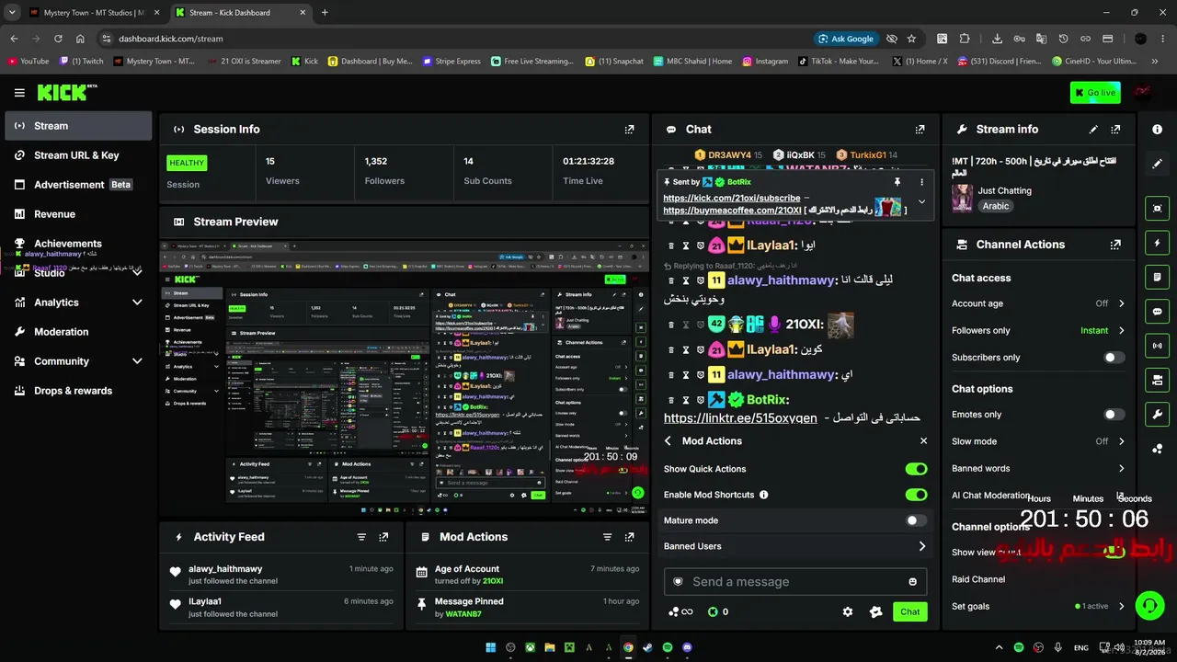Viewport: 1177px width, 662px height.
Task: Edit stream info with the pencil icon
Action: click(1093, 130)
